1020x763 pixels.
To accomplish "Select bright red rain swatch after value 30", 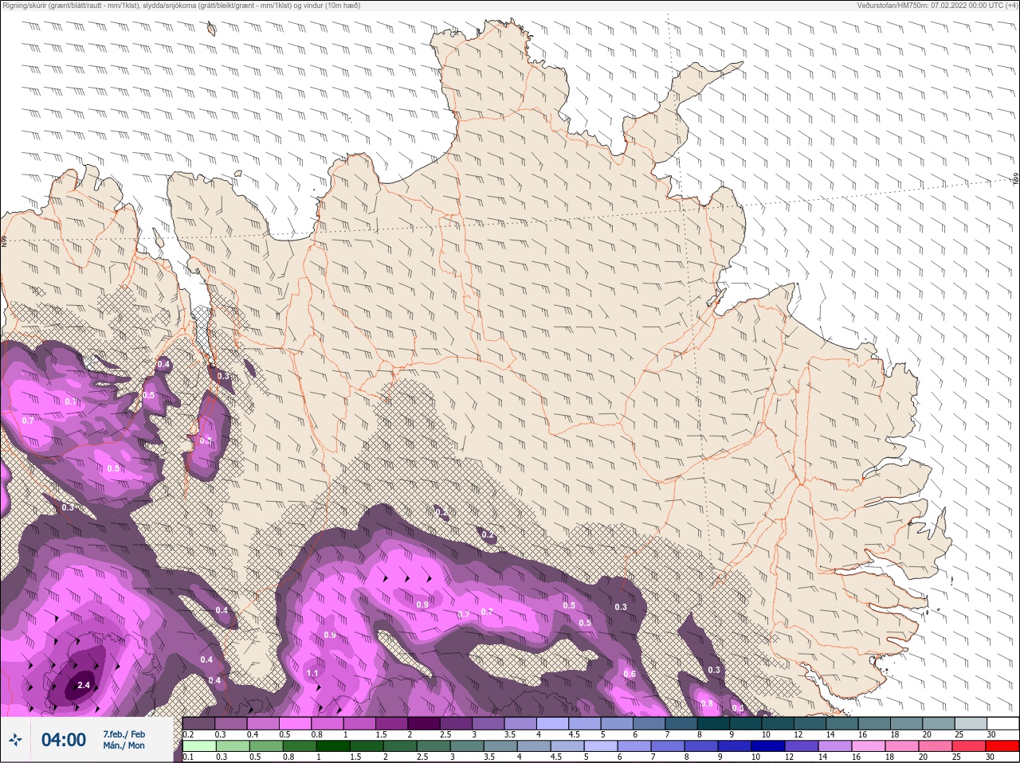I will (1003, 746).
